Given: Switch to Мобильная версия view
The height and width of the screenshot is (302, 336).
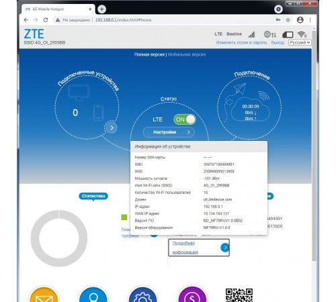Looking at the screenshot, I should click(187, 54).
